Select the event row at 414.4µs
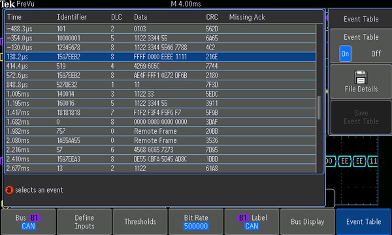The height and width of the screenshot is (235, 392). coord(161,66)
